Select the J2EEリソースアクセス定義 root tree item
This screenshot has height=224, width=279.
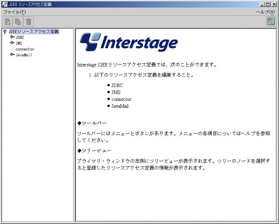(x=33, y=32)
